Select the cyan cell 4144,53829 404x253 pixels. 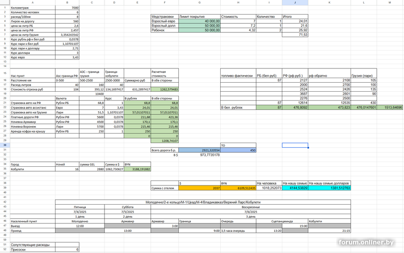(295, 188)
